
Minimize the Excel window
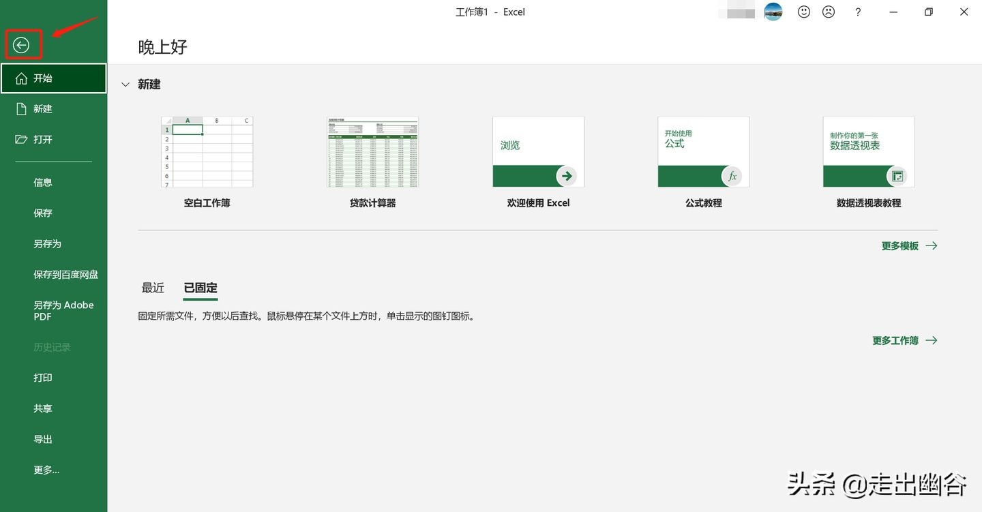pyautogui.click(x=893, y=12)
